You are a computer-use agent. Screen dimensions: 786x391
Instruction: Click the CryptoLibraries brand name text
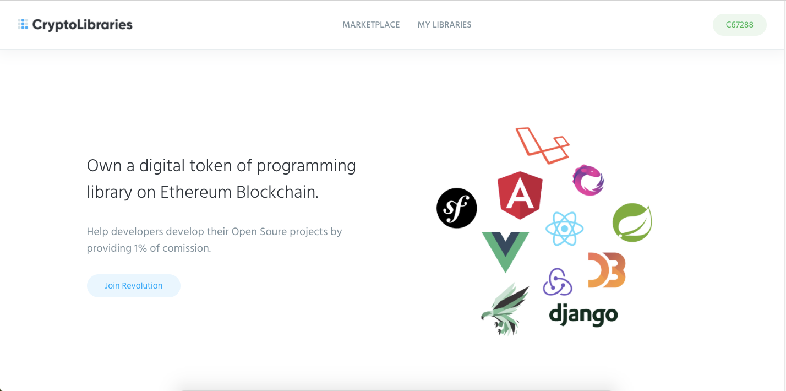tap(83, 24)
